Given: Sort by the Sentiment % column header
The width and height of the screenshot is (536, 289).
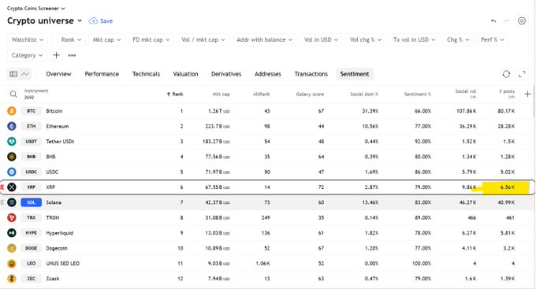Looking at the screenshot, I should coord(418,94).
